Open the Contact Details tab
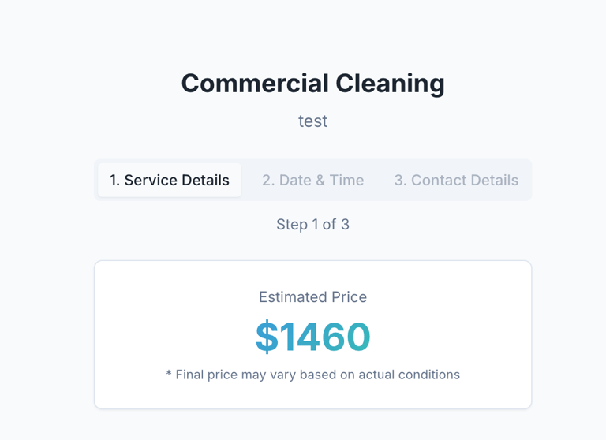The height and width of the screenshot is (440, 606). point(456,181)
